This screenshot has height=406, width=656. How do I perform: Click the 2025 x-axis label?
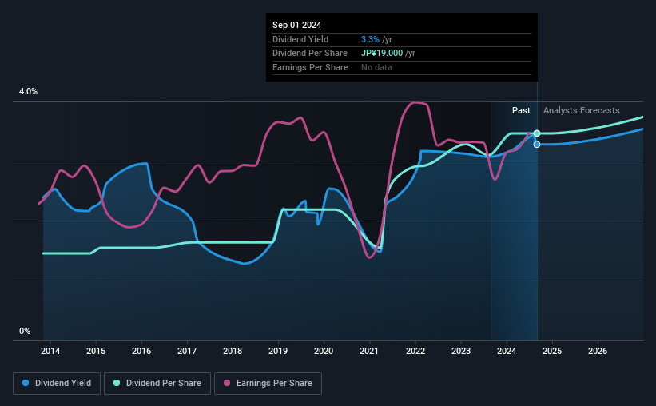tap(552, 351)
